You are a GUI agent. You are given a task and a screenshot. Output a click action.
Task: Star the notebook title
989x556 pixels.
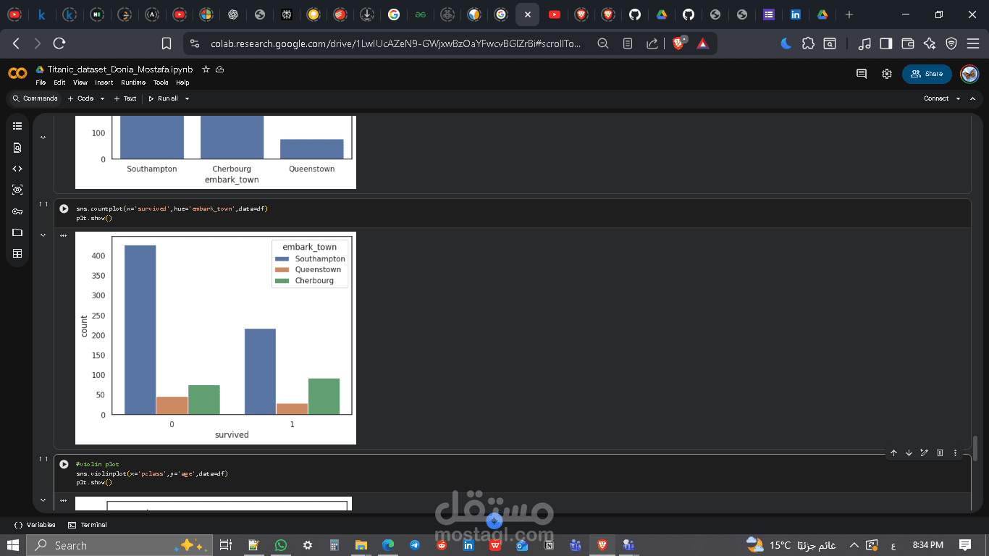click(x=206, y=69)
